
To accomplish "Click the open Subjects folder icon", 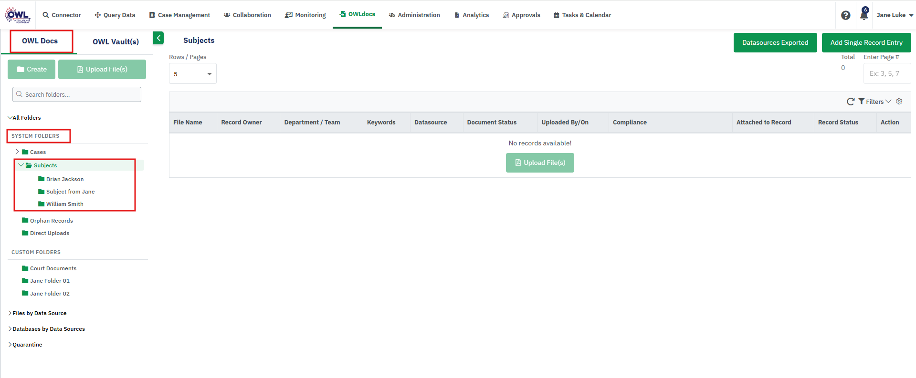I will tap(29, 165).
